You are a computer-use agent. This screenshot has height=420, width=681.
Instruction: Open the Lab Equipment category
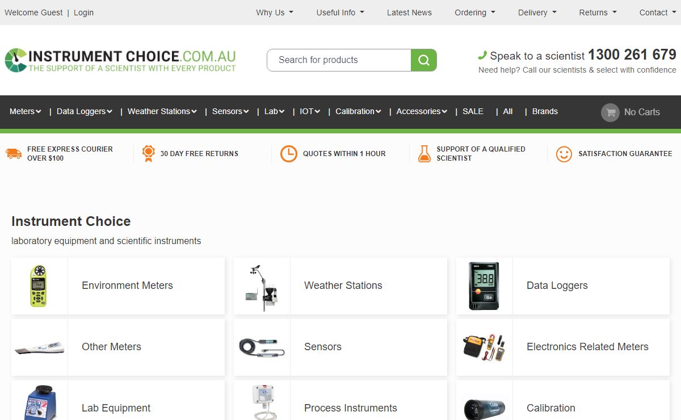[116, 409]
